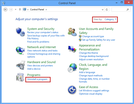
Task: Open Review your computer's status
Action: click(43, 32)
